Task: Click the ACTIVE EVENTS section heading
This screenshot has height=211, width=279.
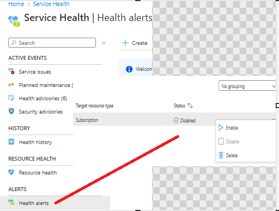Action: click(28, 58)
